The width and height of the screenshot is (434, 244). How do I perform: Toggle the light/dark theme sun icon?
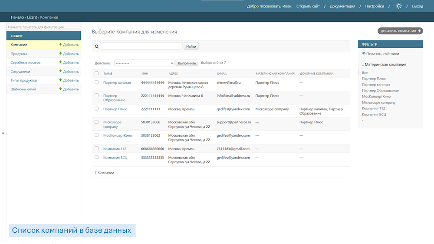398,6
